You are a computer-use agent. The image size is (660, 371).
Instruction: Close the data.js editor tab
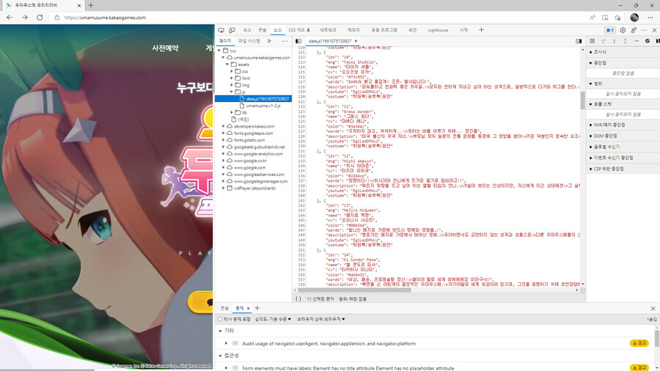pyautogui.click(x=356, y=41)
